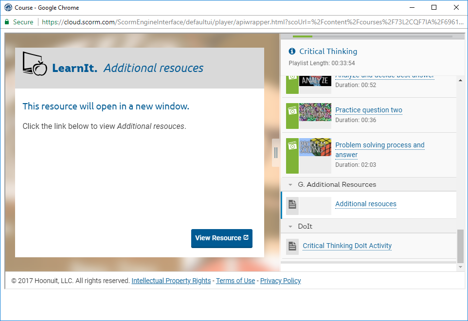Image resolution: width=468 pixels, height=321 pixels.
Task: Open the Additional resouces playlist link
Action: pyautogui.click(x=366, y=204)
